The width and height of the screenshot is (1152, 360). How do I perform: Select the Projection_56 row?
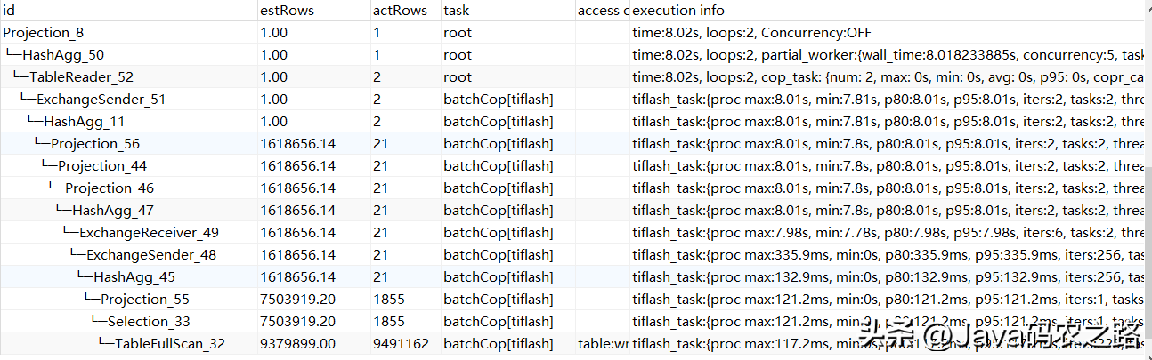click(95, 144)
